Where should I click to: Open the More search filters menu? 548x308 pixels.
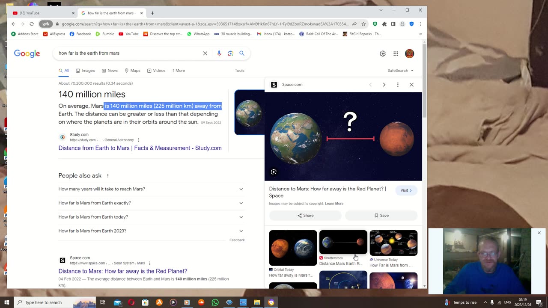pos(179,71)
